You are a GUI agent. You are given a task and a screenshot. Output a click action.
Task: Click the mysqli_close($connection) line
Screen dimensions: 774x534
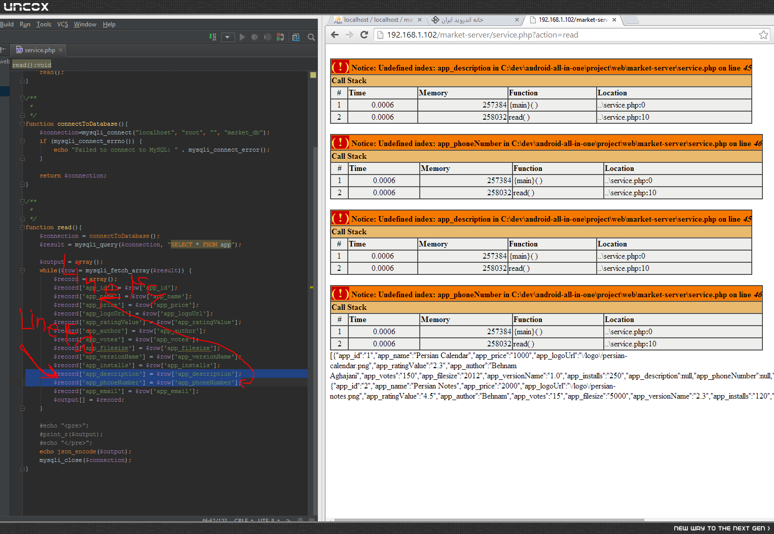[x=86, y=460]
